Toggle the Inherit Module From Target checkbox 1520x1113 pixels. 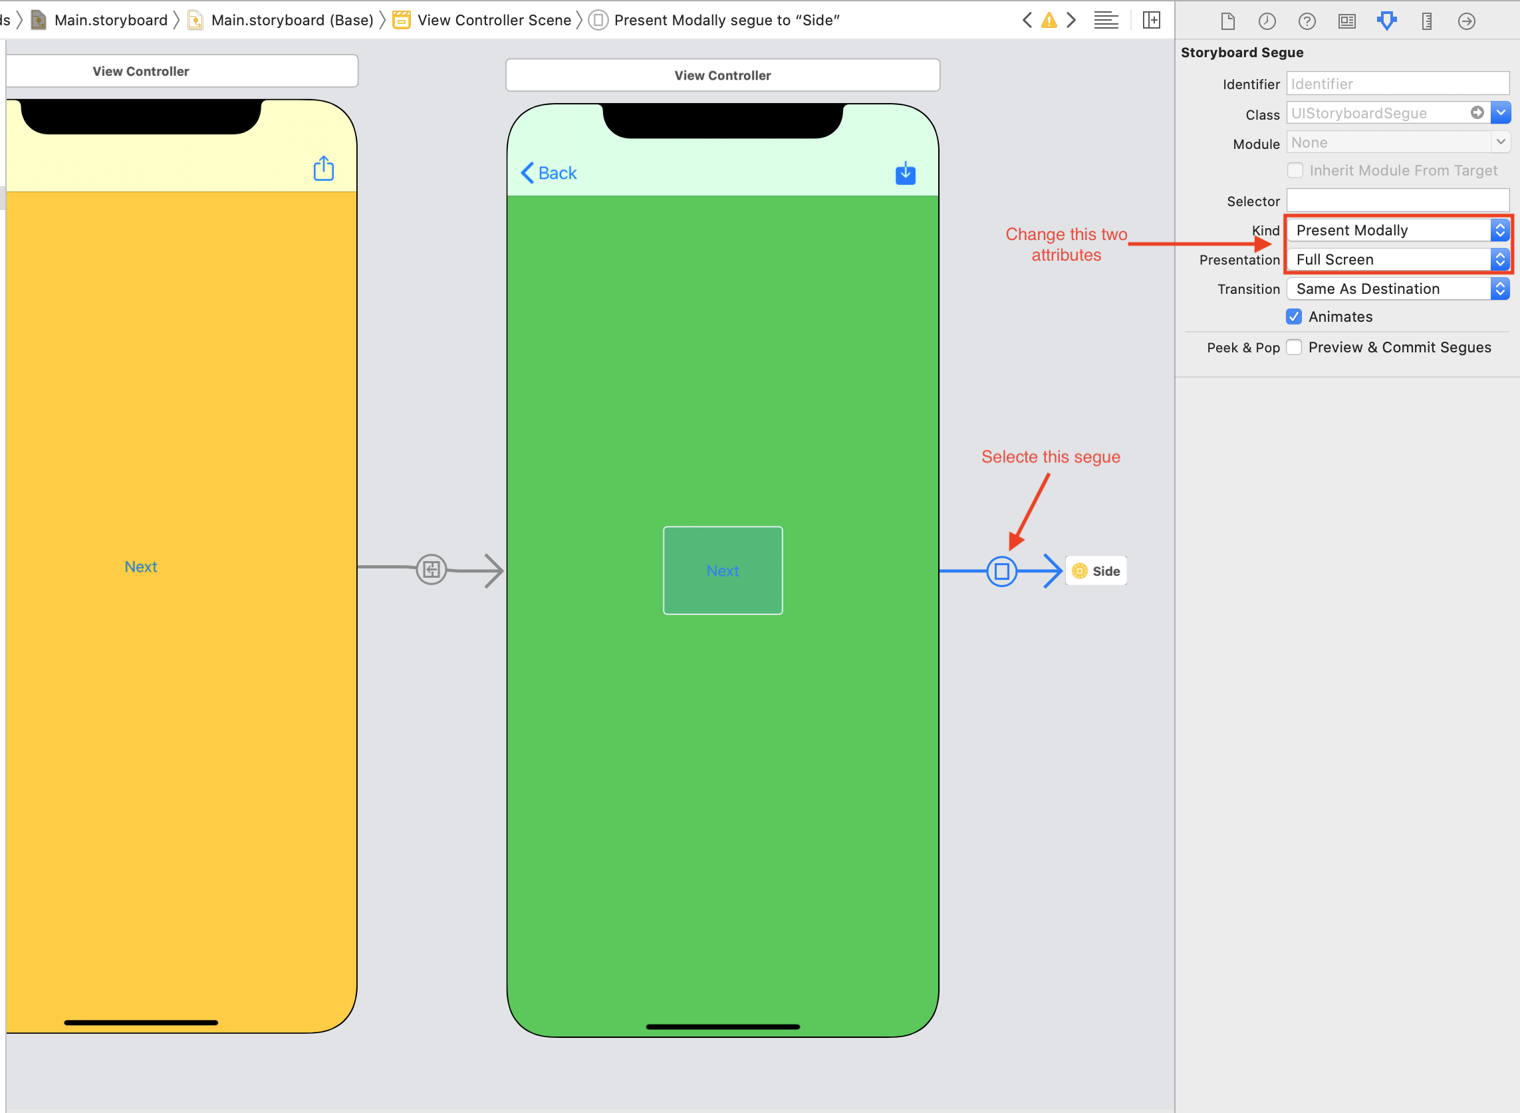pyautogui.click(x=1296, y=171)
